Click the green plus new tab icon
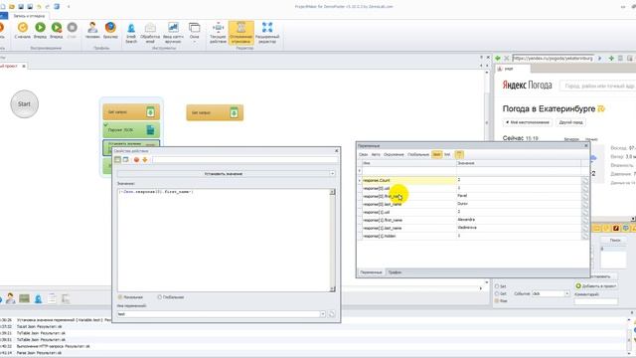 (x=611, y=59)
